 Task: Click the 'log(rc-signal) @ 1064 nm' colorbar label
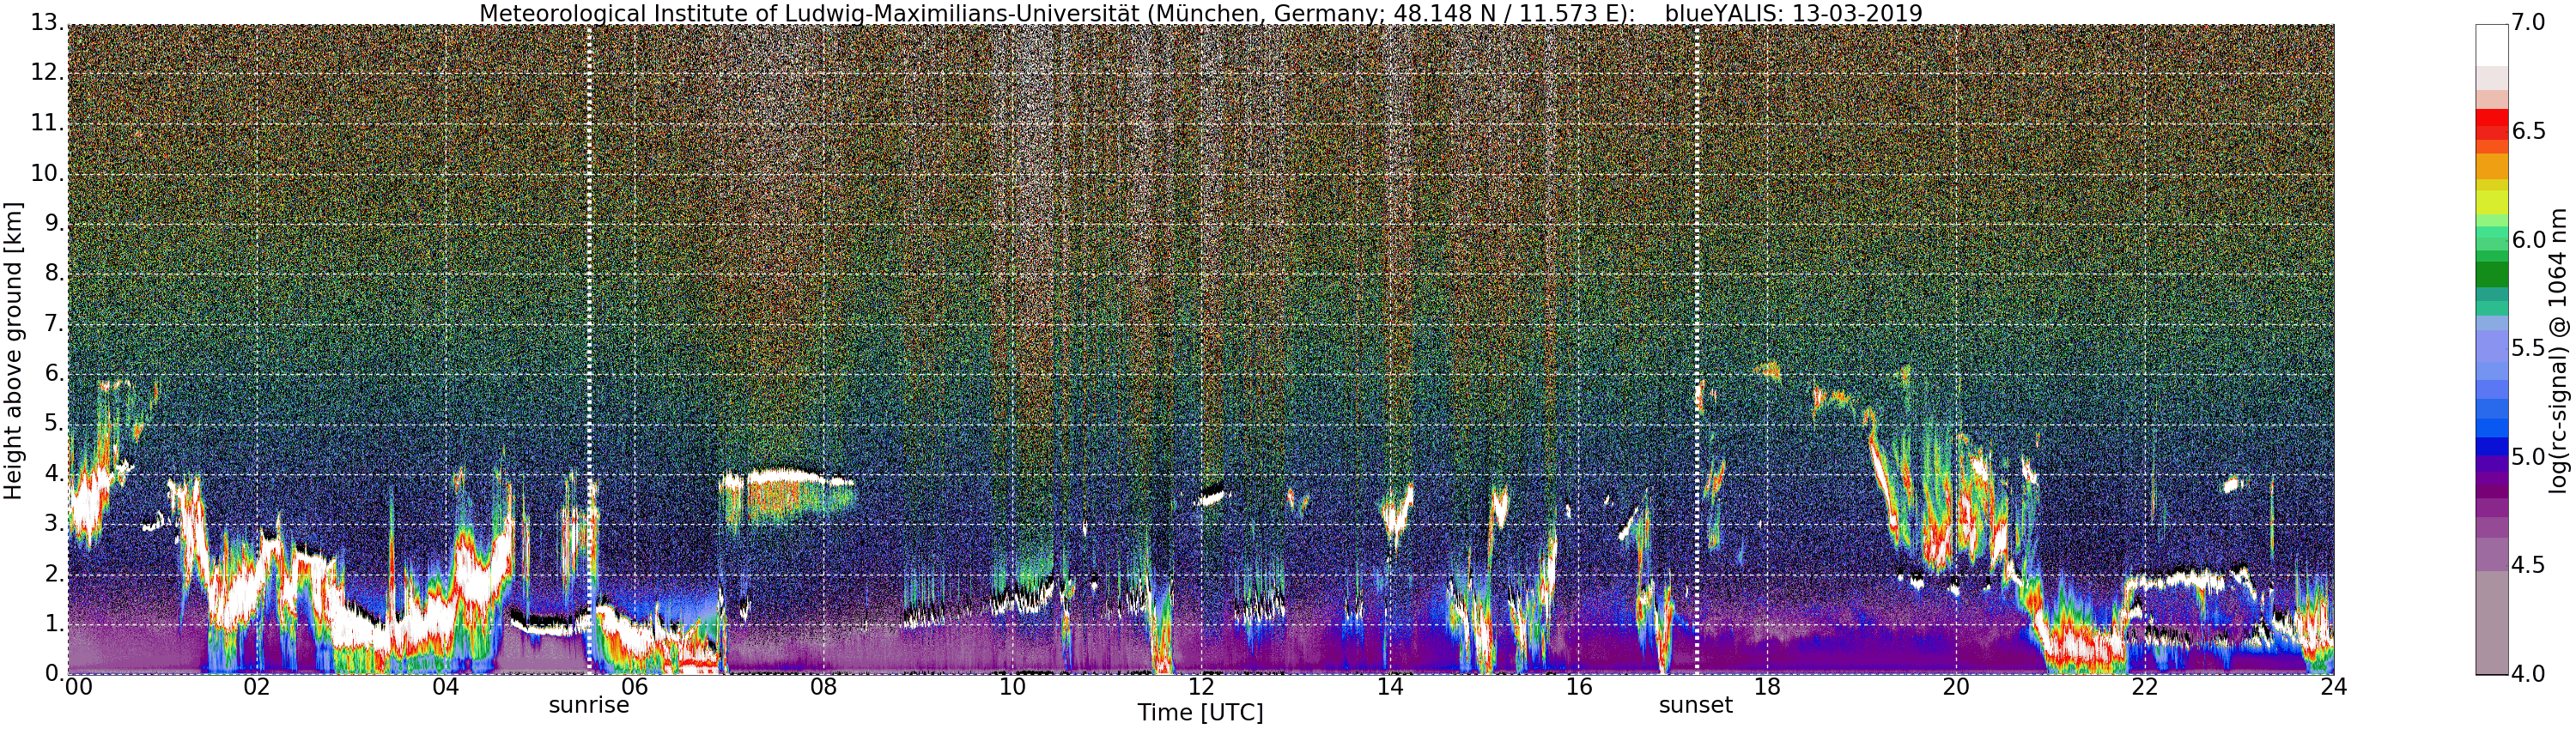click(2560, 350)
